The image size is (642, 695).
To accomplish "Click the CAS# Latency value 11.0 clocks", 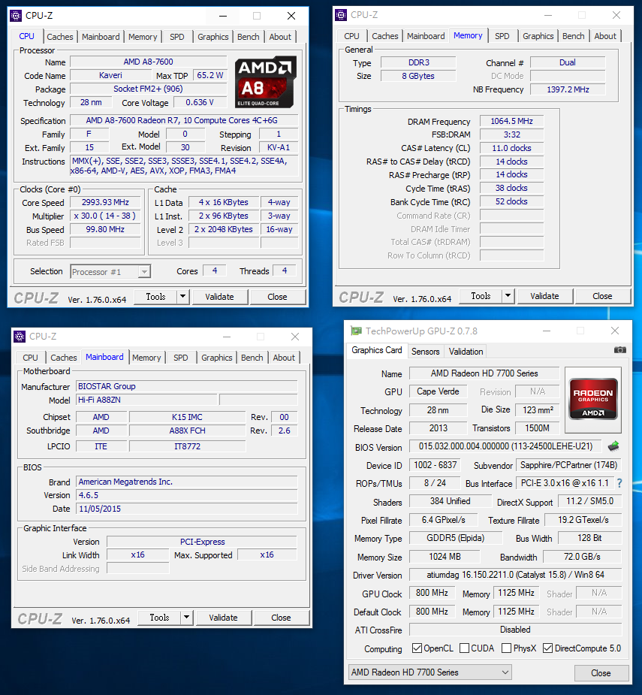I will tap(512, 148).
